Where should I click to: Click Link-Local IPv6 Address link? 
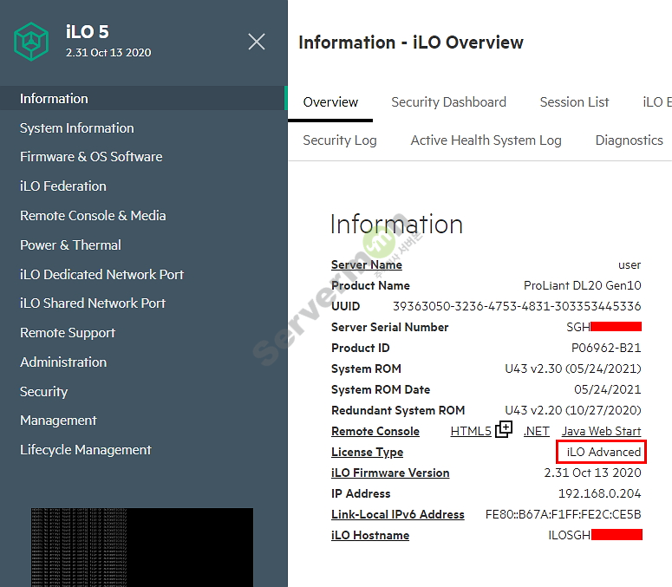(398, 514)
